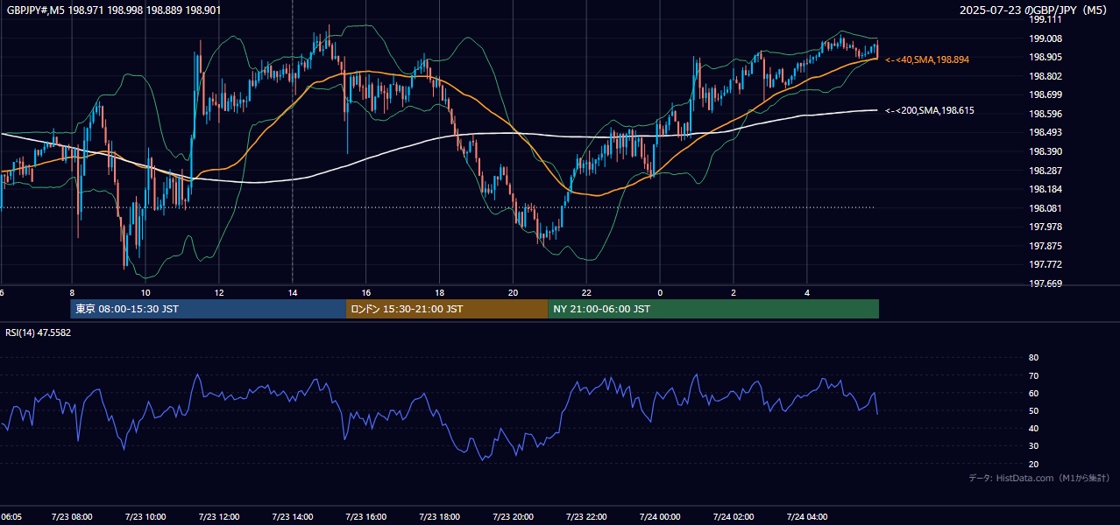Screen dimensions: 1120x525
Task: Click the 7/23 20:00 date label
Action: tap(514, 516)
